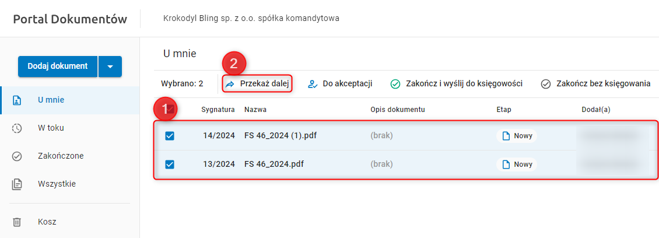Viewport: 659px width, 238px height.
Task: Toggle the select-all checkbox in table header
Action: point(171,109)
